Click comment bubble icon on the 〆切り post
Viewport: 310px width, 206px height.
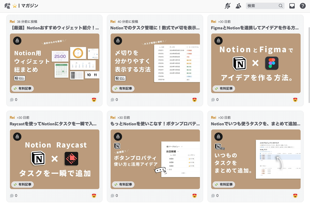[x=112, y=100]
